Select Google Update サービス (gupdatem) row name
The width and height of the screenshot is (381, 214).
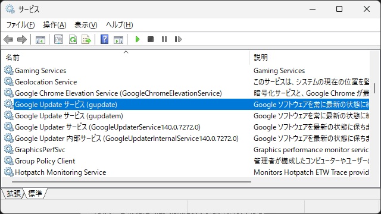pos(69,116)
